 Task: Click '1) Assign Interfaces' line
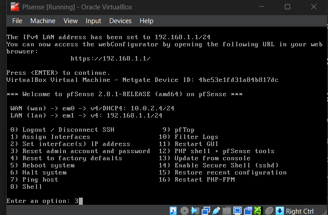(50, 137)
